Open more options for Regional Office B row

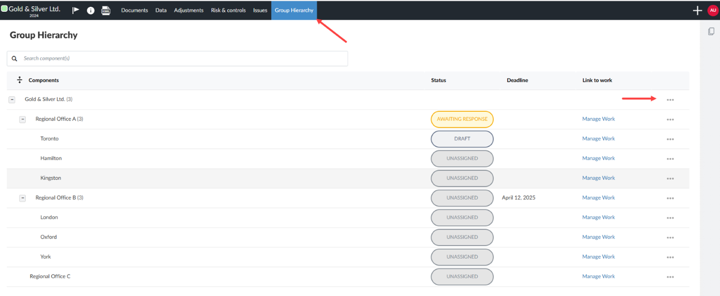670,198
